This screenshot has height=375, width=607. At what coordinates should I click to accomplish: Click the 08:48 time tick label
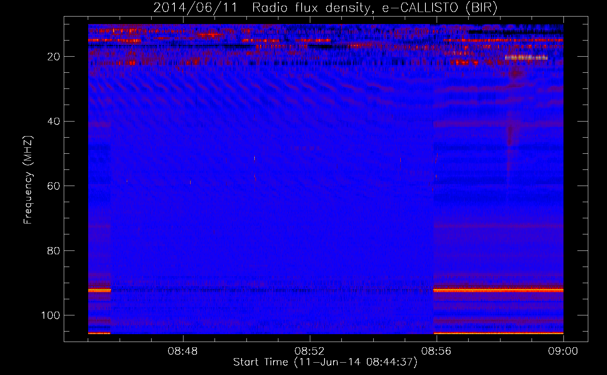[x=183, y=351]
